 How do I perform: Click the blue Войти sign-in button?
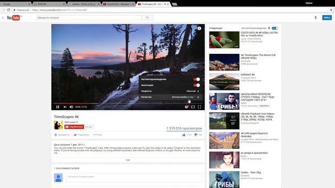[327, 18]
